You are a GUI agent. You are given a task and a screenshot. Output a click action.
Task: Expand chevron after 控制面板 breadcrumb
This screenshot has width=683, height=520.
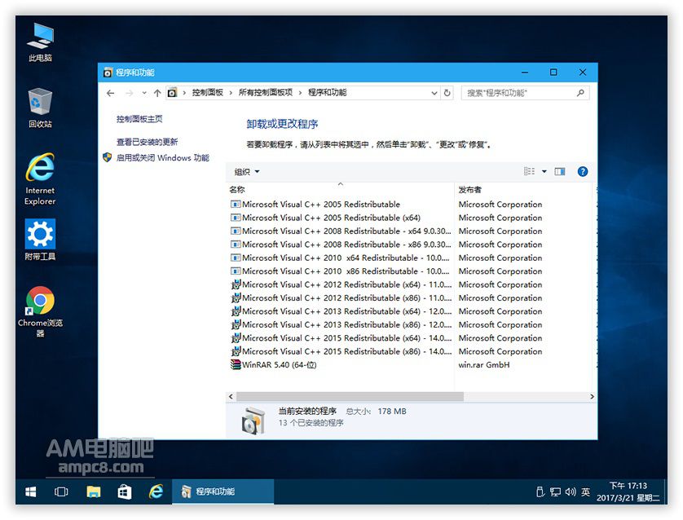point(231,93)
